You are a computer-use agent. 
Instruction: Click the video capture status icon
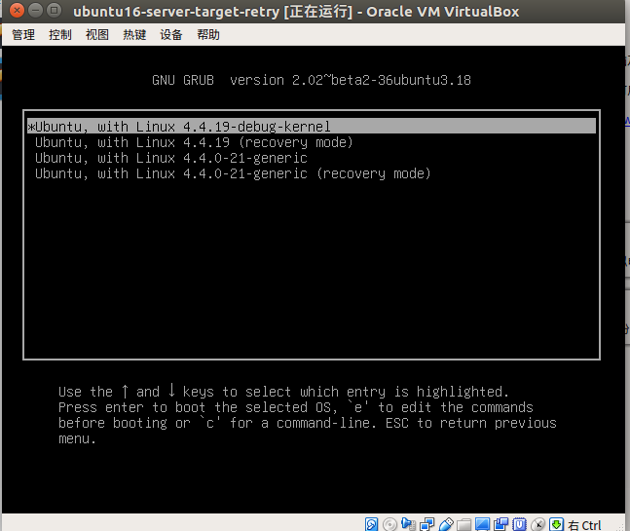(501, 524)
